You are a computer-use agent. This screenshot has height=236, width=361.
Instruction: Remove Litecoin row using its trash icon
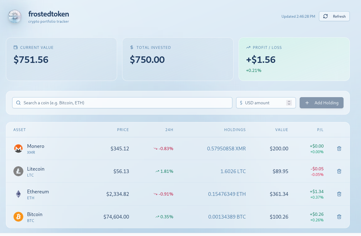click(339, 171)
